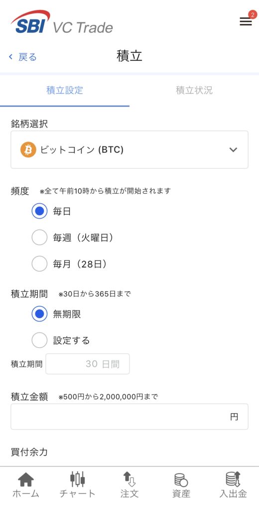Open the hamburger menu
This screenshot has height=510, width=259.
246,21
